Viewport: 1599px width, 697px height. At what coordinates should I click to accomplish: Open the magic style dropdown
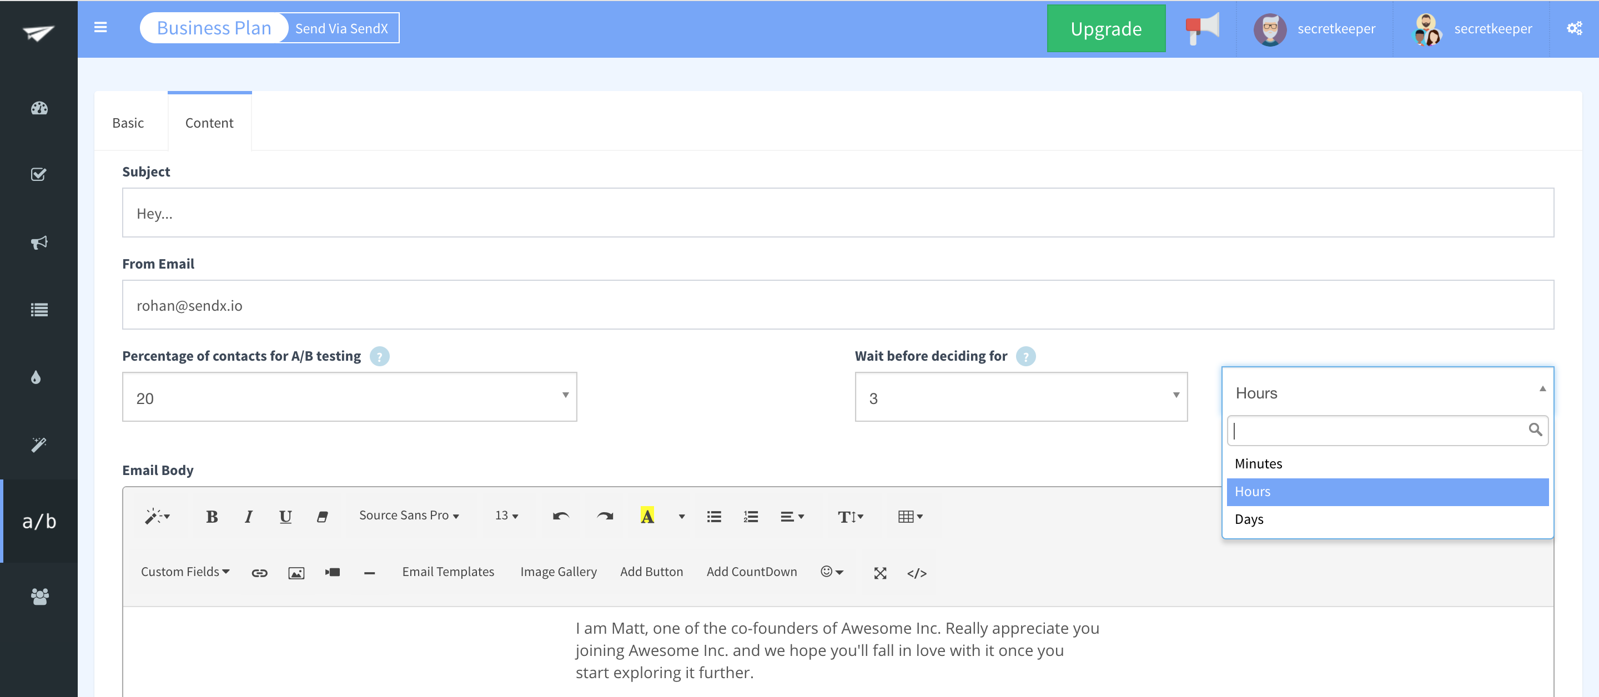click(x=157, y=517)
